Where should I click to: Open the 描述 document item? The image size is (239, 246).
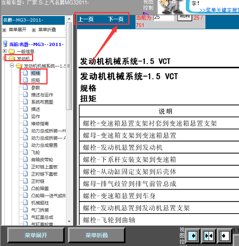(x=36, y=109)
